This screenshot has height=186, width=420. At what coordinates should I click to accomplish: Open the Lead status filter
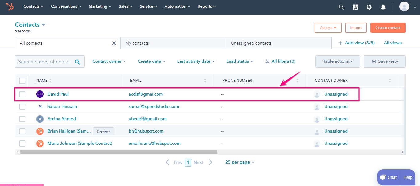pos(240,61)
